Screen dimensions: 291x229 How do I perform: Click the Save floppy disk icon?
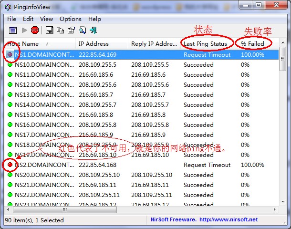tap(49, 31)
